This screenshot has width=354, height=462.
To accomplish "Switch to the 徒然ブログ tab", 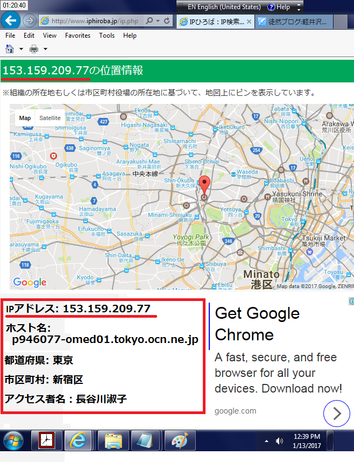I will pyautogui.click(x=293, y=22).
